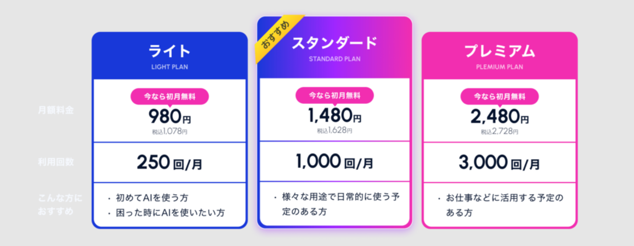The height and width of the screenshot is (246, 634).
Task: Click the 3,000回/月 usage count
Action: point(499,163)
